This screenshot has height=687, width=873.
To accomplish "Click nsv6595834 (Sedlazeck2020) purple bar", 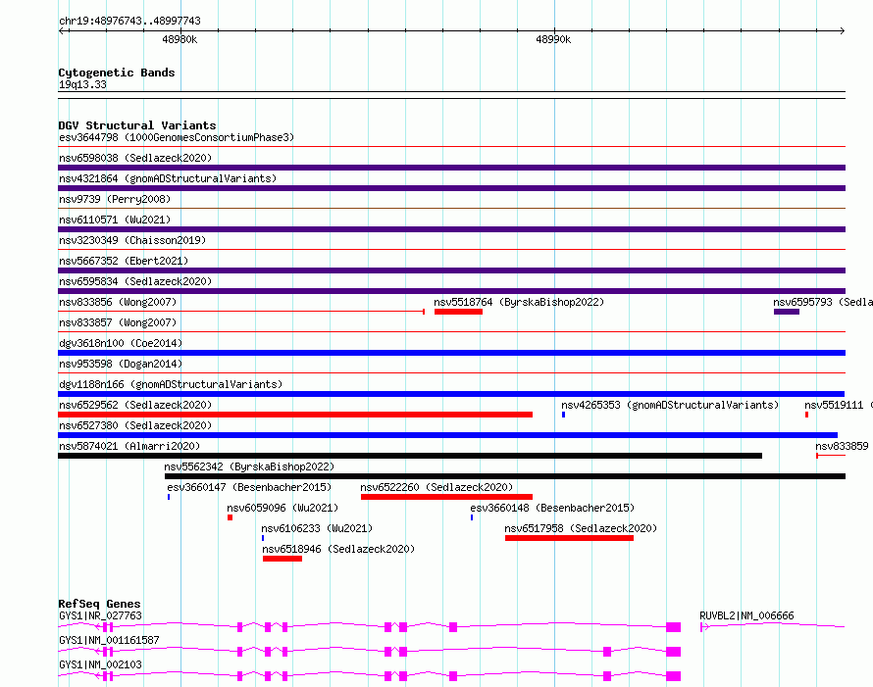I will (x=451, y=291).
